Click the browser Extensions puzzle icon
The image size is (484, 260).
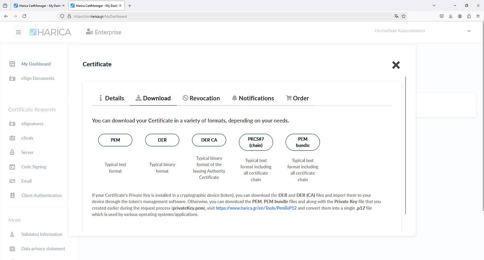tap(469, 16)
